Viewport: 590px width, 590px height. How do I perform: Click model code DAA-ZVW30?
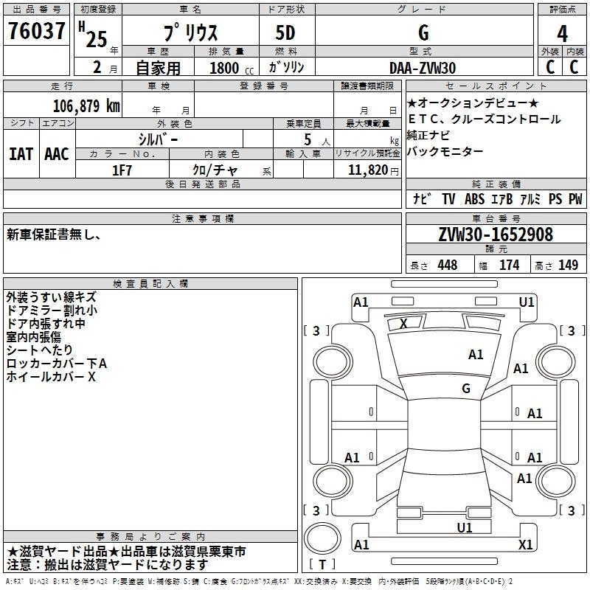[x=423, y=68]
